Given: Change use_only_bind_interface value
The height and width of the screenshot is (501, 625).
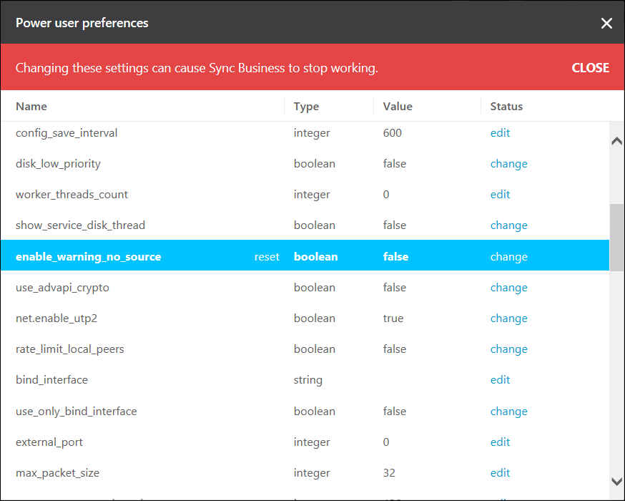Looking at the screenshot, I should (x=508, y=412).
